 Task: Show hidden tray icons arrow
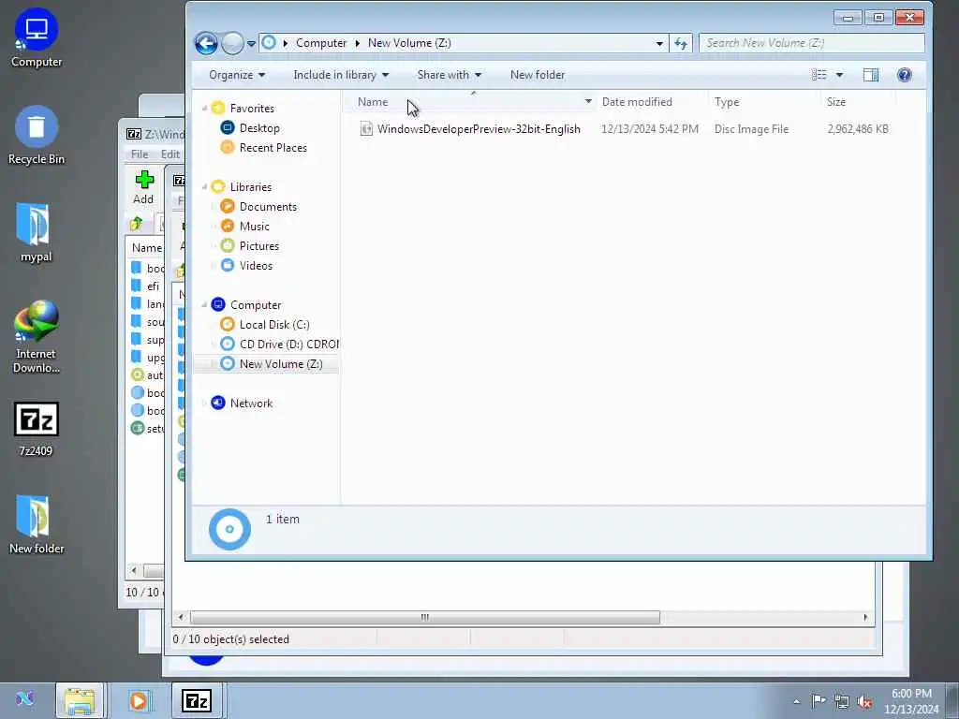[796, 702]
